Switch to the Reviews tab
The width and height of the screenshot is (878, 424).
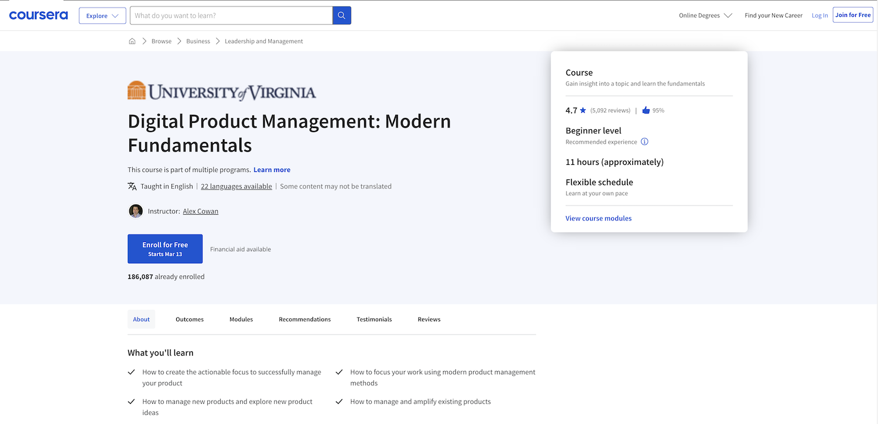point(429,319)
